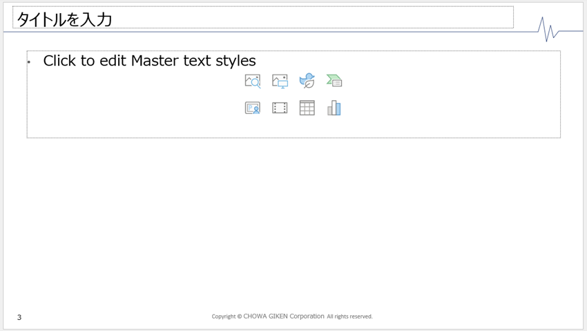Select the horizontal line under the title
587x331 pixels.
click(276, 32)
